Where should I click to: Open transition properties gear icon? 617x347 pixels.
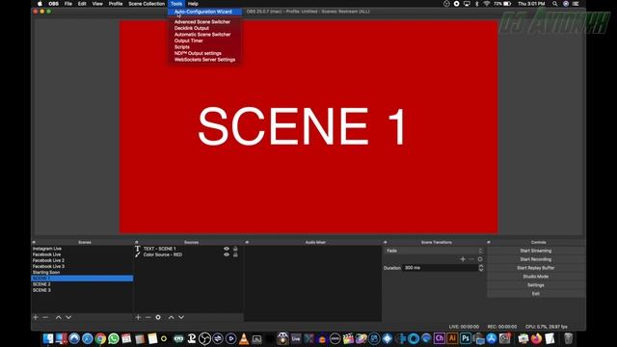(480, 259)
